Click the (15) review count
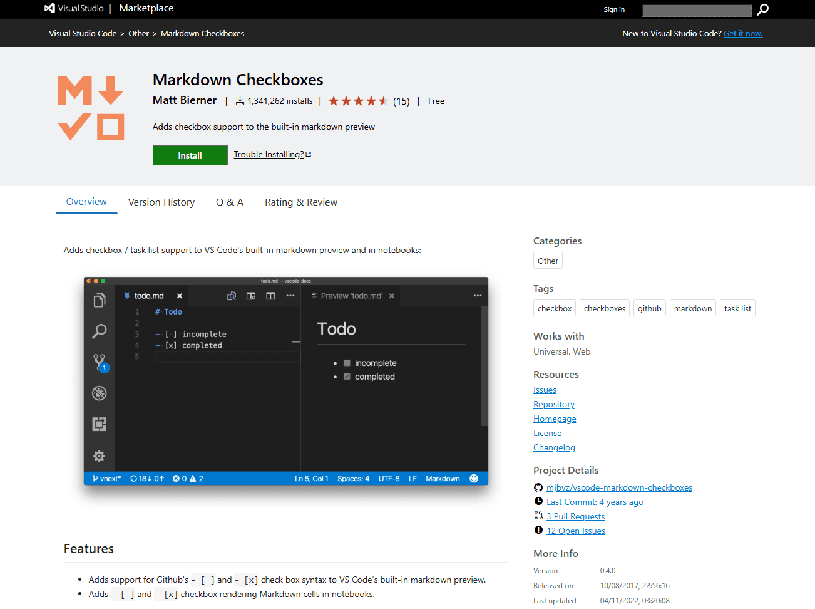The image size is (815, 609). (401, 101)
